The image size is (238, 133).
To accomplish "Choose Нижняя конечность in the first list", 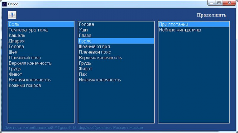I will coord(41,80).
